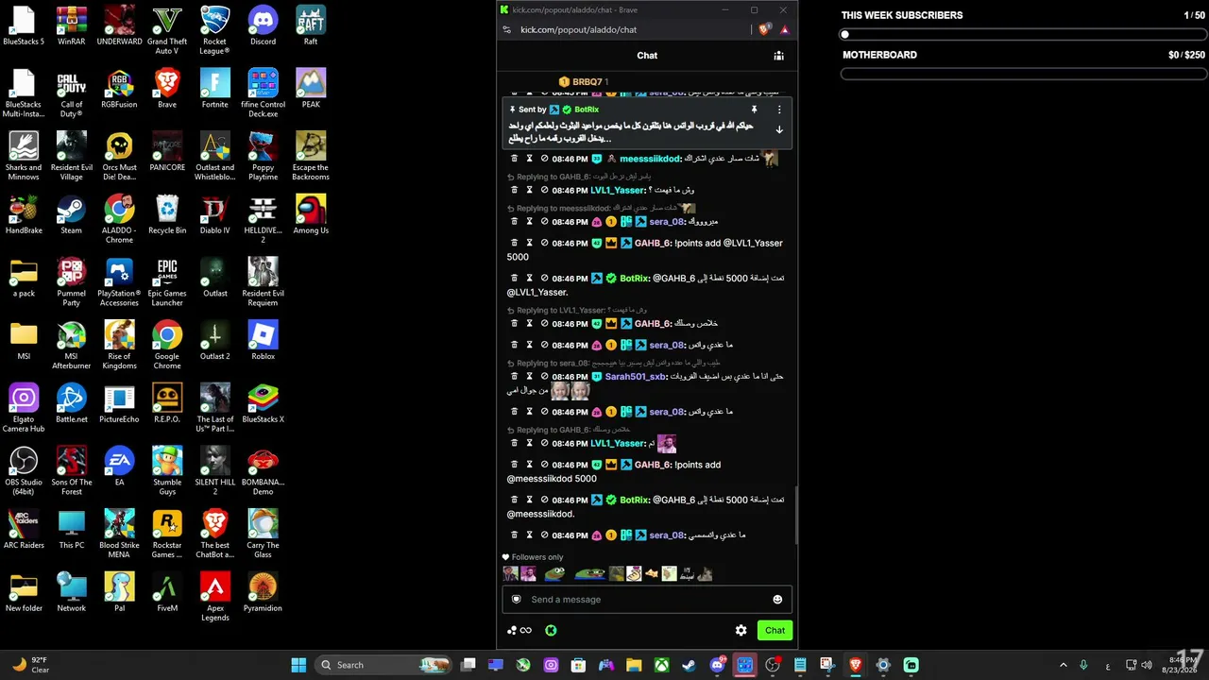The image size is (1209, 680).
Task: Delete meesssiikdod's message with trash icon
Action: 515,159
